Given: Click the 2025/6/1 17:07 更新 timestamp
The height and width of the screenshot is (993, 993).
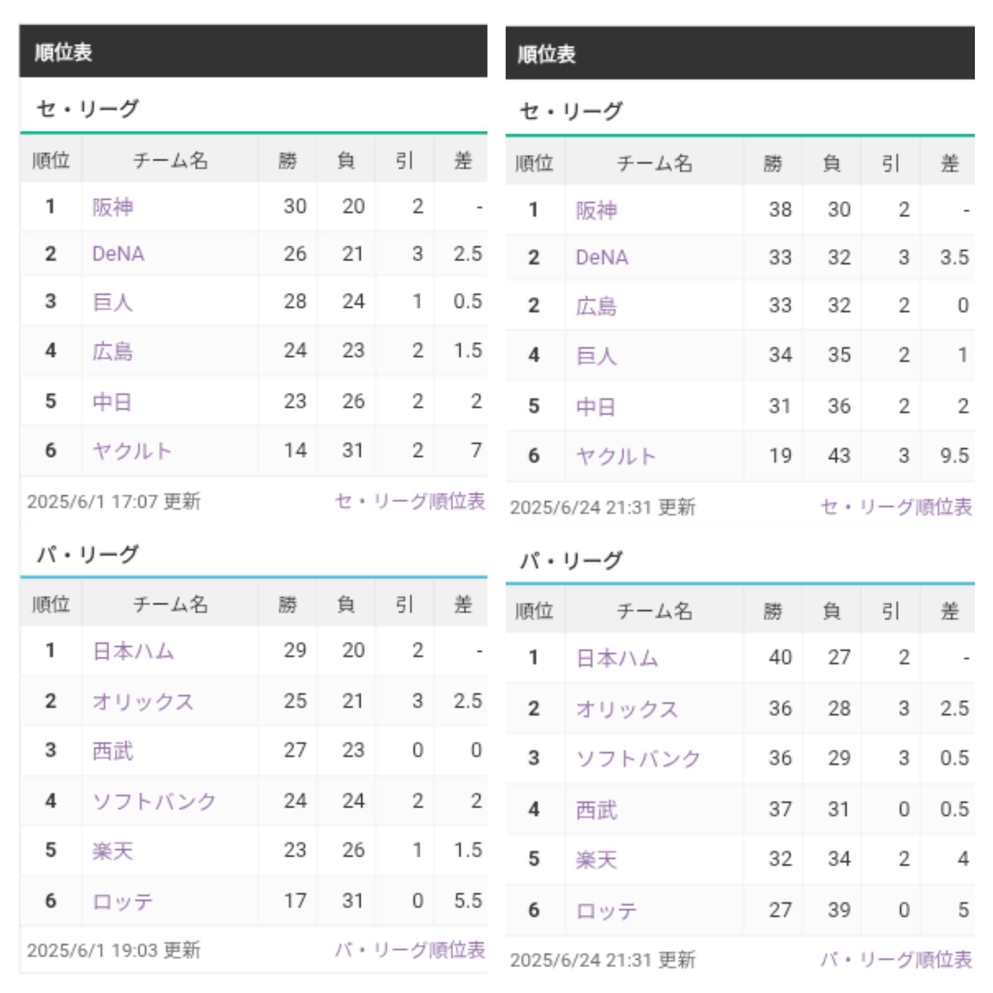Looking at the screenshot, I should pos(114,501).
